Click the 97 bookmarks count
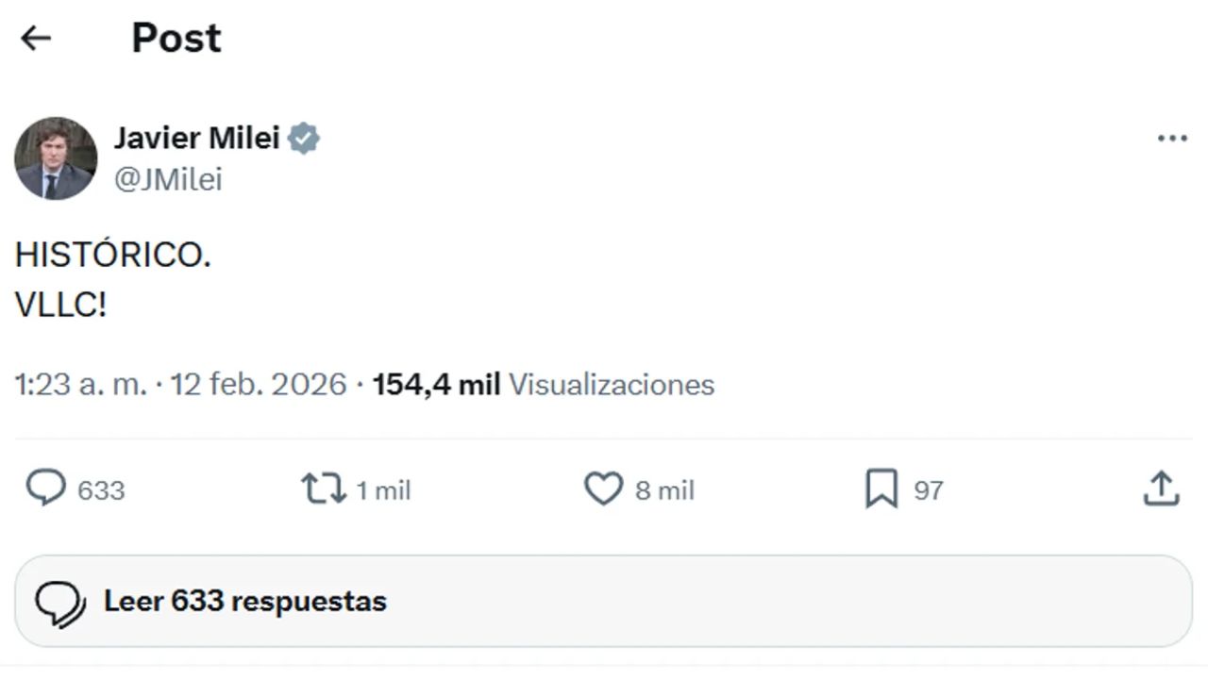Screen dimensions: 1208x679 (928, 490)
